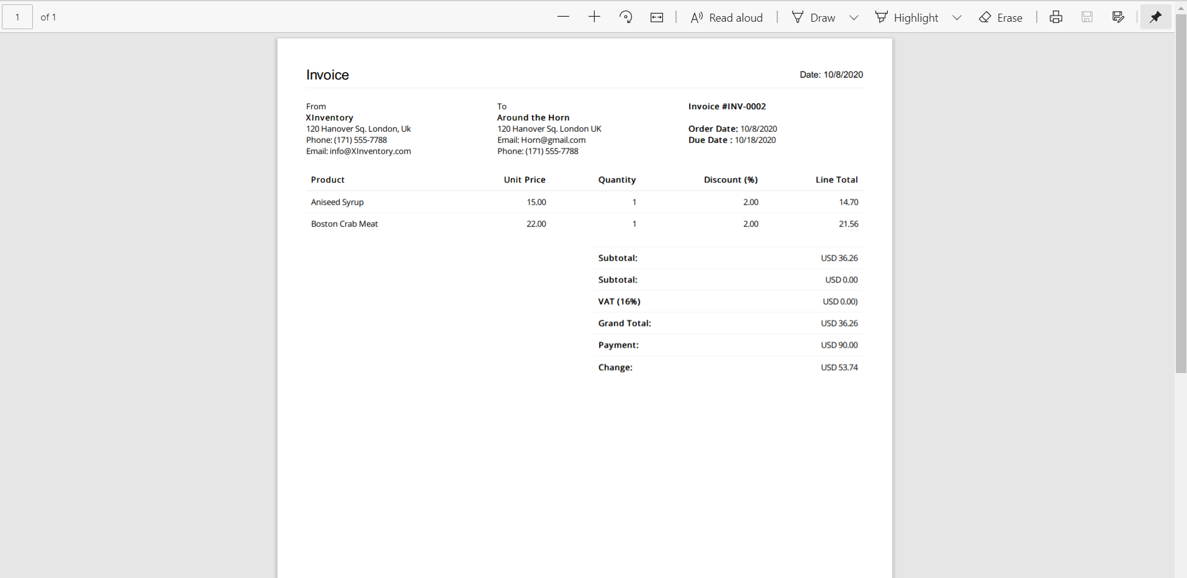This screenshot has width=1187, height=578.
Task: Click the fit to width icon
Action: click(657, 17)
